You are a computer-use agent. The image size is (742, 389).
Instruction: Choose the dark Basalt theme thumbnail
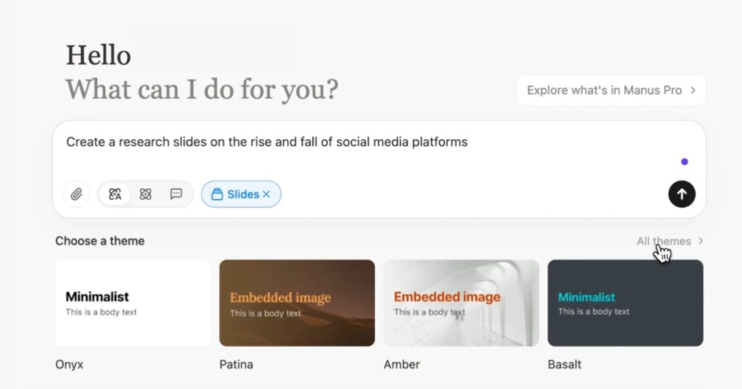click(x=625, y=303)
